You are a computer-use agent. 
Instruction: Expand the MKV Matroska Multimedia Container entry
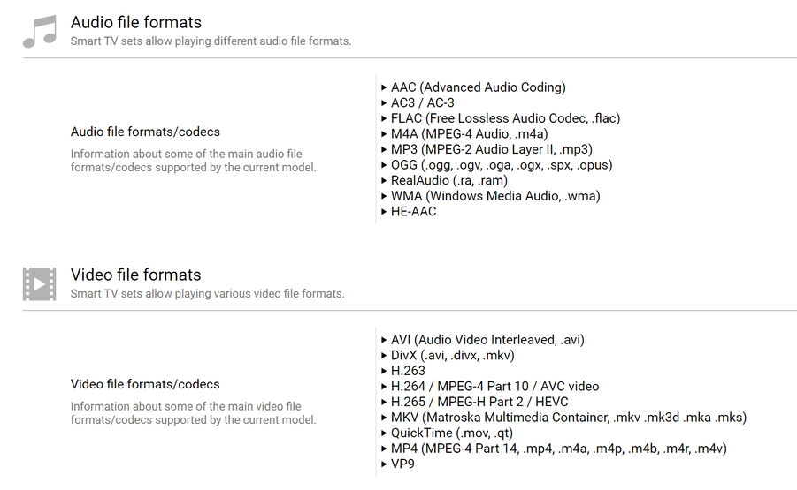568,418
